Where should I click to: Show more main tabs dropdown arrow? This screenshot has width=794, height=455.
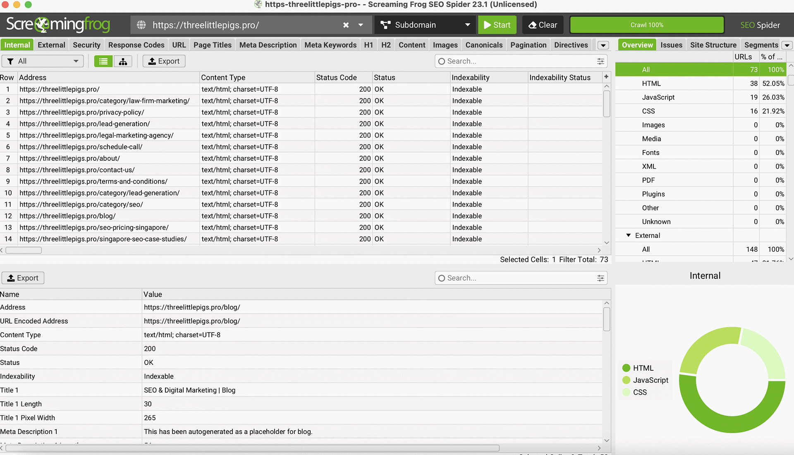click(x=603, y=45)
